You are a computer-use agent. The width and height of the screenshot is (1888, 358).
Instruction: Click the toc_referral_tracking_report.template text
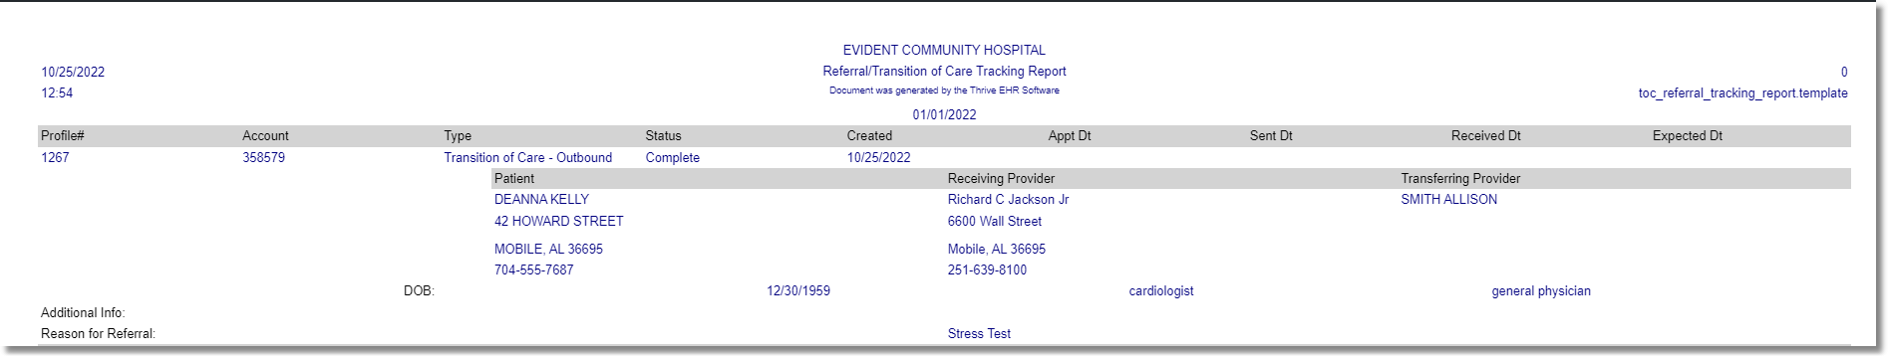click(1742, 93)
